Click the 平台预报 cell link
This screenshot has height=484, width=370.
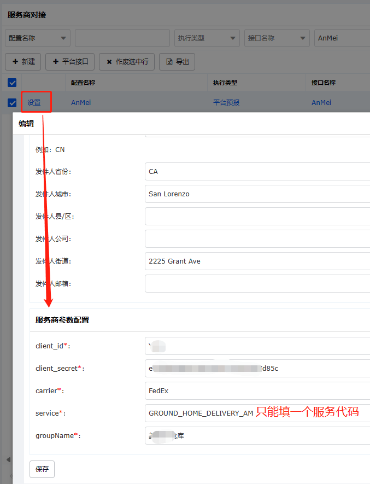coord(226,102)
